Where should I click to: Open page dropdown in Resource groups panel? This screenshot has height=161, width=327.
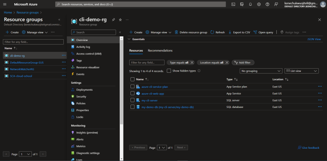pos(25,154)
